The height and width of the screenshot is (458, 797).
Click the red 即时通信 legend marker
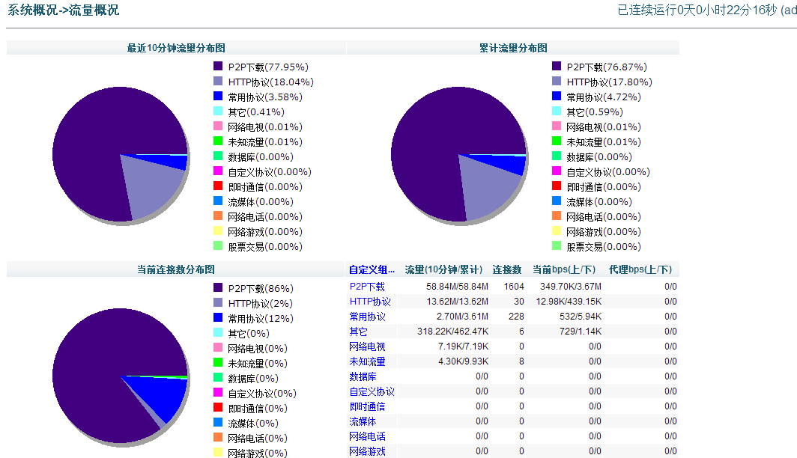coord(218,186)
